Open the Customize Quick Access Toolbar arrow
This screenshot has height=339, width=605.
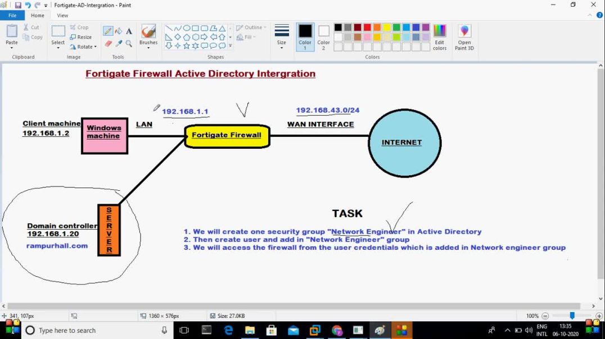pyautogui.click(x=46, y=6)
